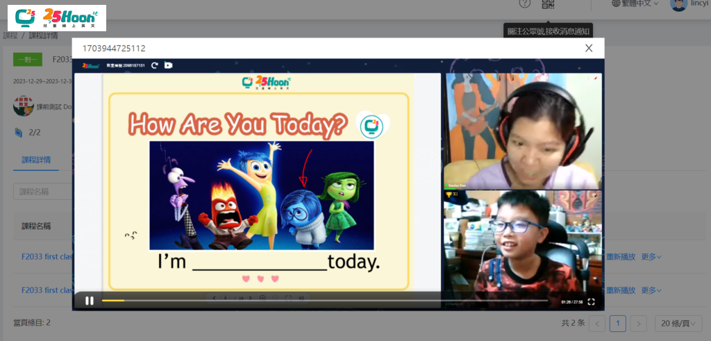Click the 課程 breadcrumb link
This screenshot has height=341, width=711.
pos(10,35)
